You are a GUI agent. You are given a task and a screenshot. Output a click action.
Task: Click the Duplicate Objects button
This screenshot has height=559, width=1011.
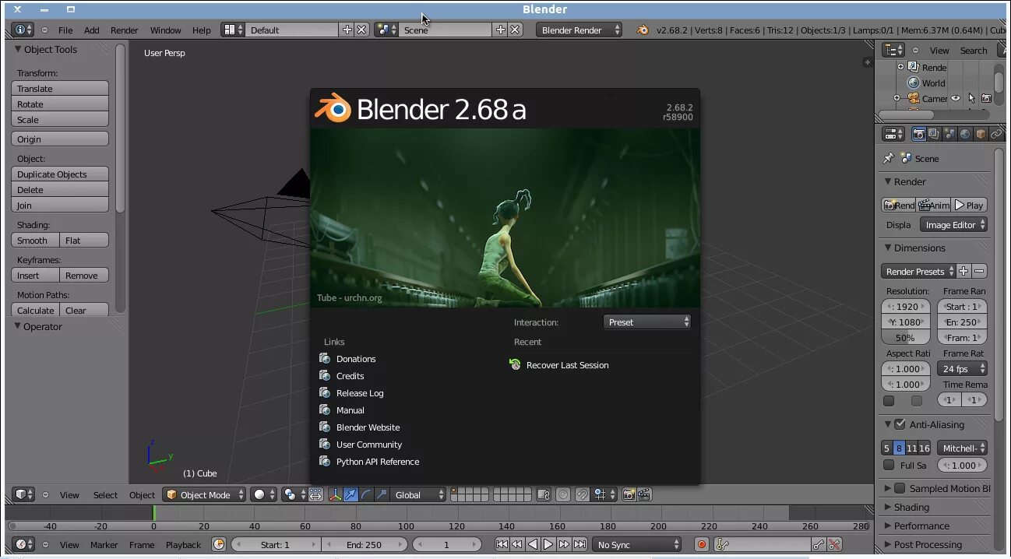[x=60, y=174]
